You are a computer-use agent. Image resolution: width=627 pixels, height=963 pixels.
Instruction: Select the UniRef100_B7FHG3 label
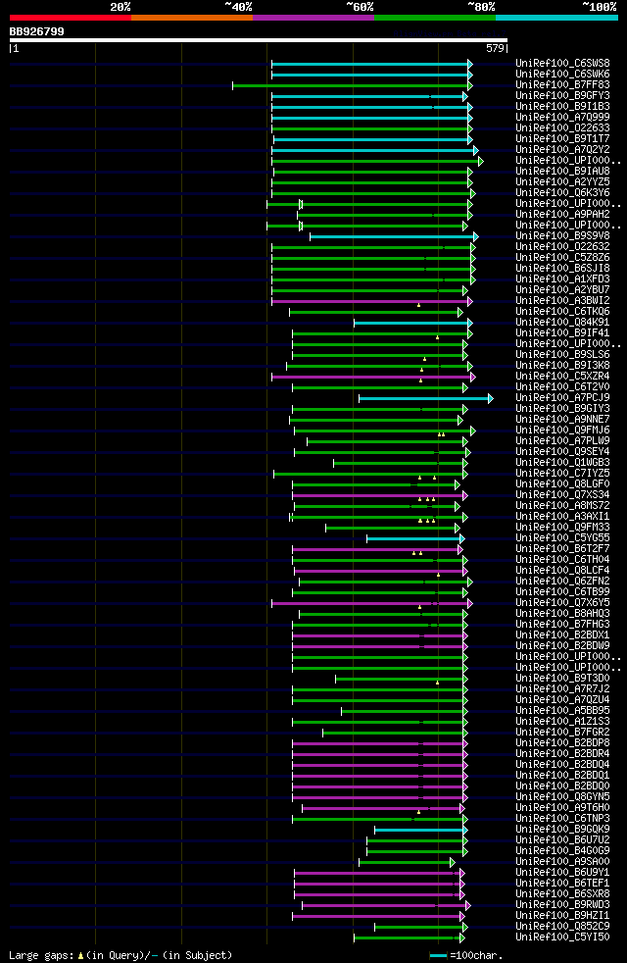click(x=562, y=625)
